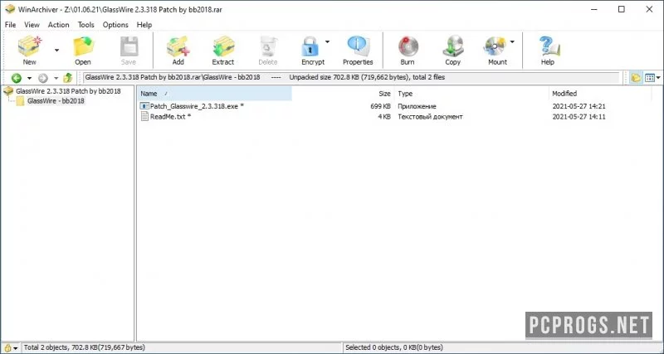The width and height of the screenshot is (664, 354).
Task: Select the GlassWire - bb2018 folder
Action: pyautogui.click(x=56, y=101)
